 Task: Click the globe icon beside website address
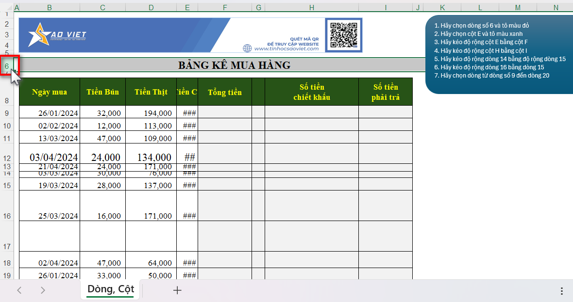point(248,48)
